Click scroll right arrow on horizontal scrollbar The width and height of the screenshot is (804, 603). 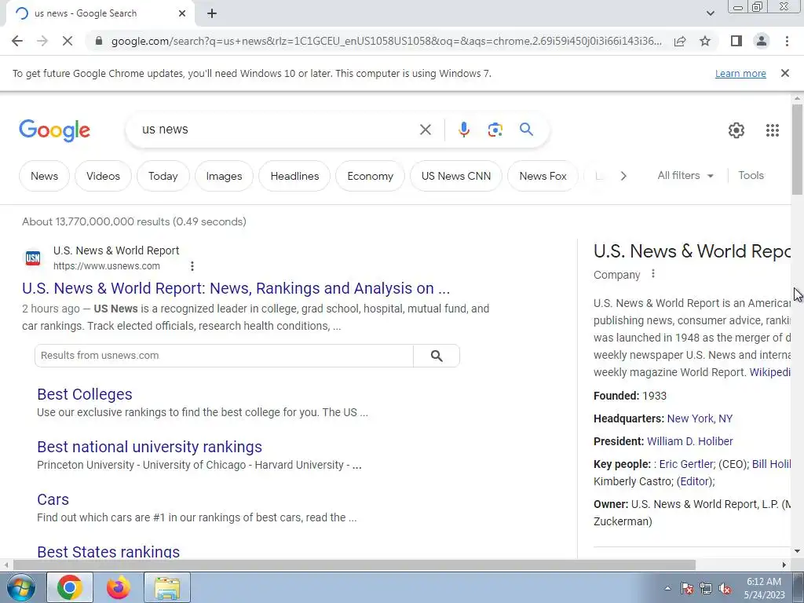click(784, 565)
